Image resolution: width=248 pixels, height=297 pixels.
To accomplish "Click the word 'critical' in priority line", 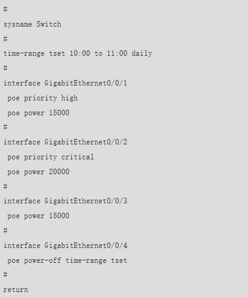I will pos(77,157).
